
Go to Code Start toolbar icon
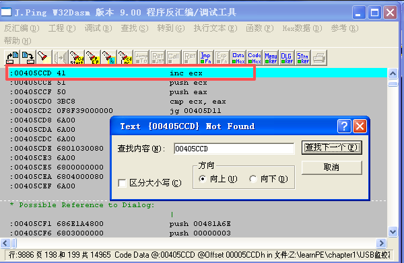[77, 57]
